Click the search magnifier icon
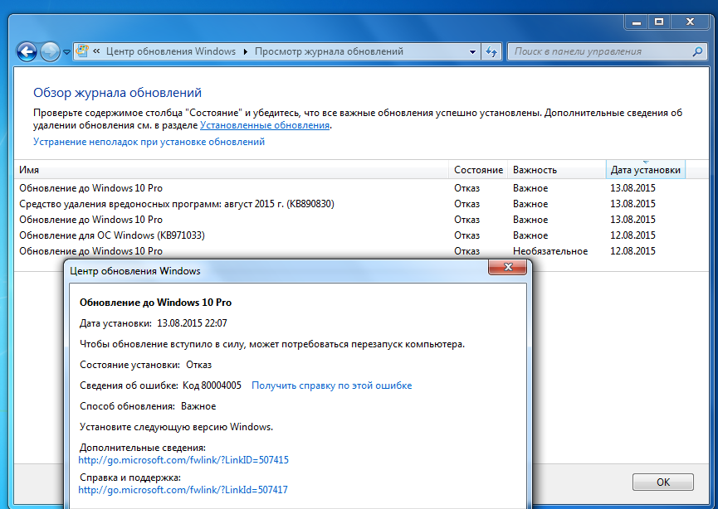 coord(697,51)
